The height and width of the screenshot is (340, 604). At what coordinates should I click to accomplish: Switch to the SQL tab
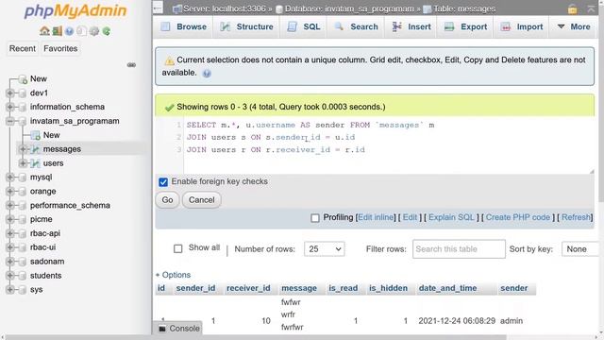click(304, 27)
